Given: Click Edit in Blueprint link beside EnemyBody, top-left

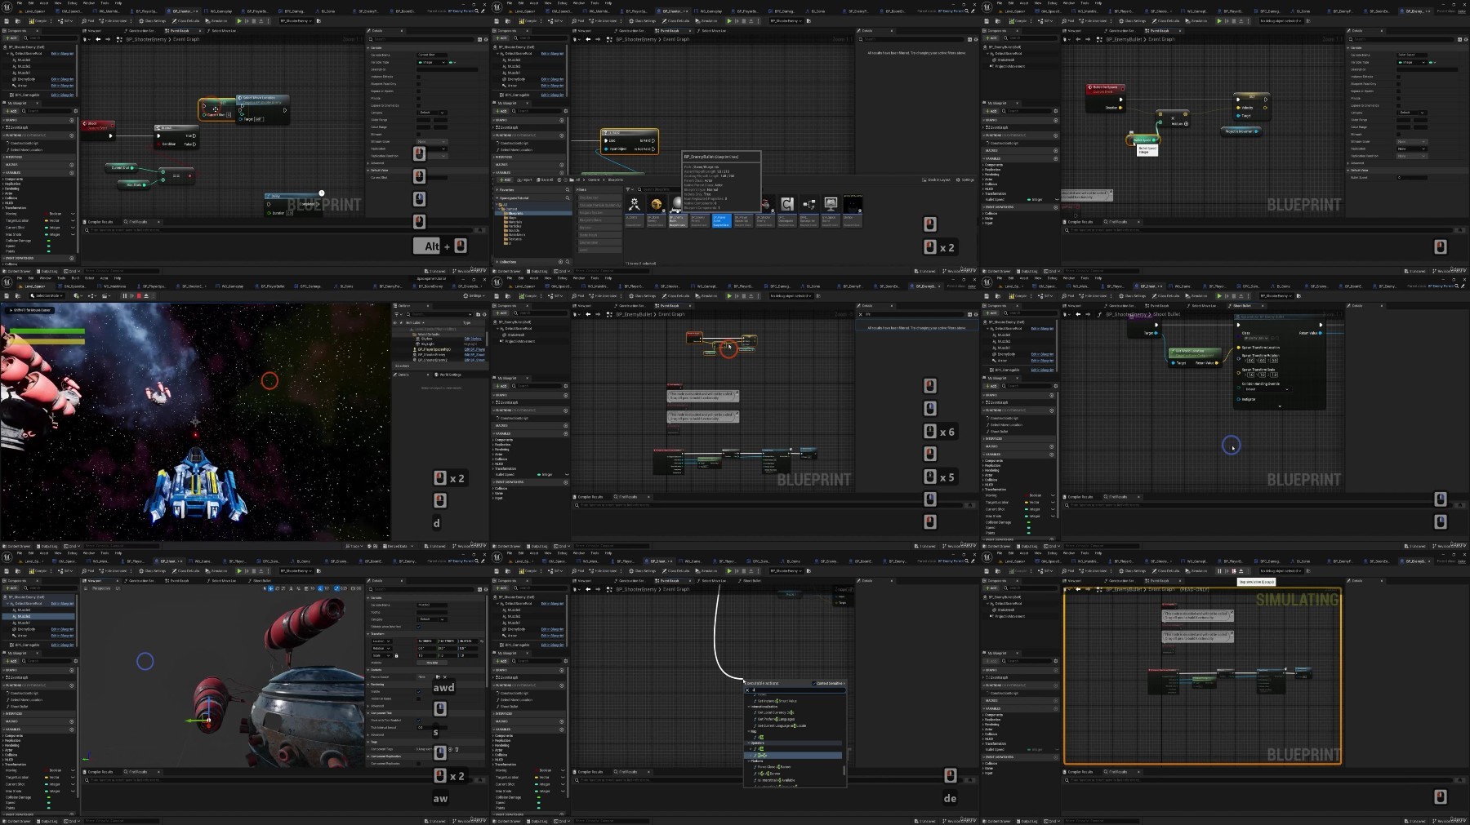Looking at the screenshot, I should pos(62,79).
